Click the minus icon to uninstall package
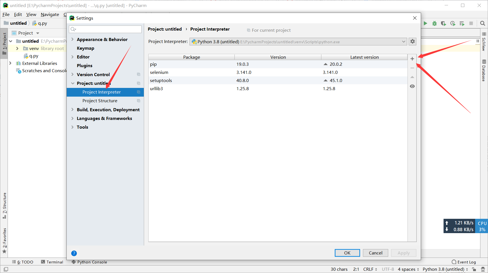The width and height of the screenshot is (488, 273). 412,68
